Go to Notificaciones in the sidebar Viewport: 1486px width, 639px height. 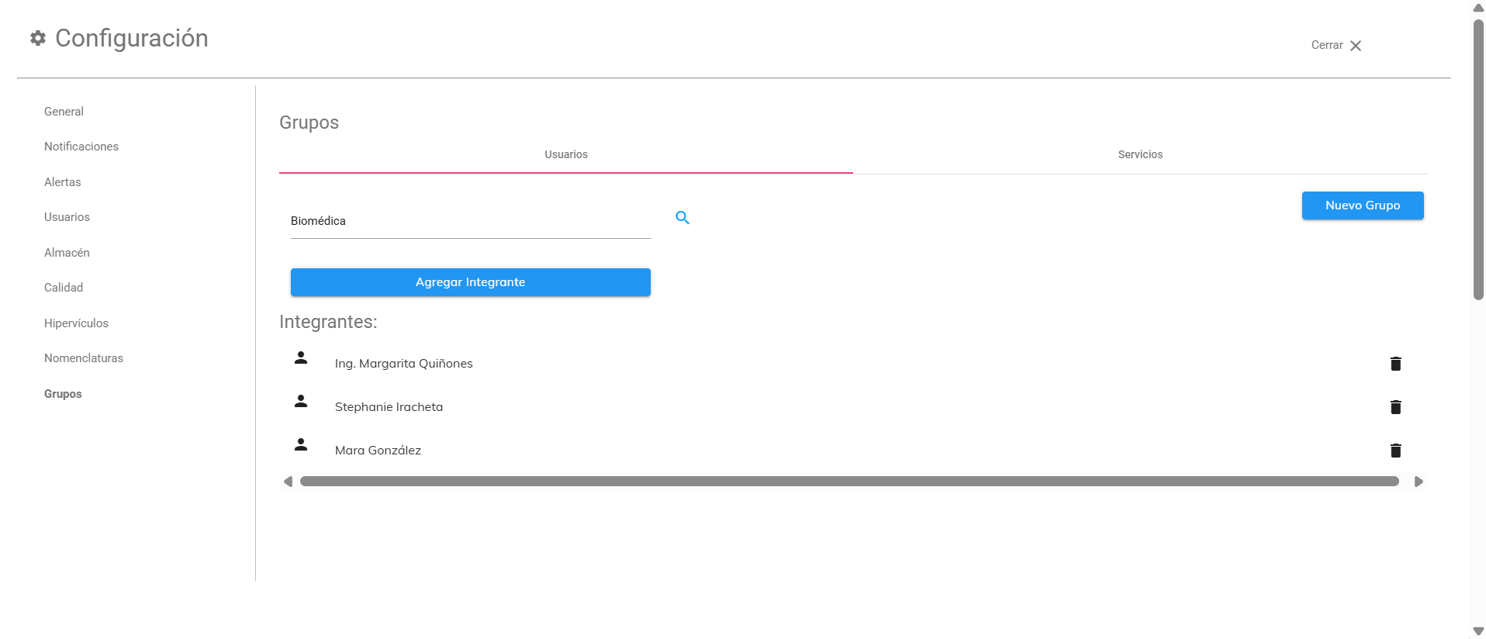tap(81, 147)
